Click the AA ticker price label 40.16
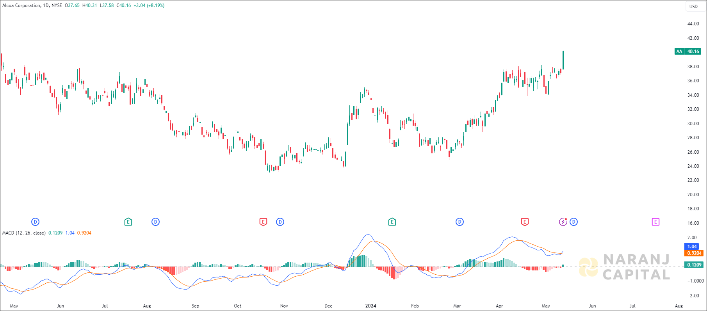Image resolution: width=707 pixels, height=311 pixels. (688, 52)
